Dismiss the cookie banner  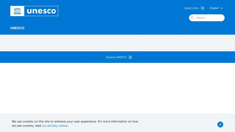click(x=220, y=124)
